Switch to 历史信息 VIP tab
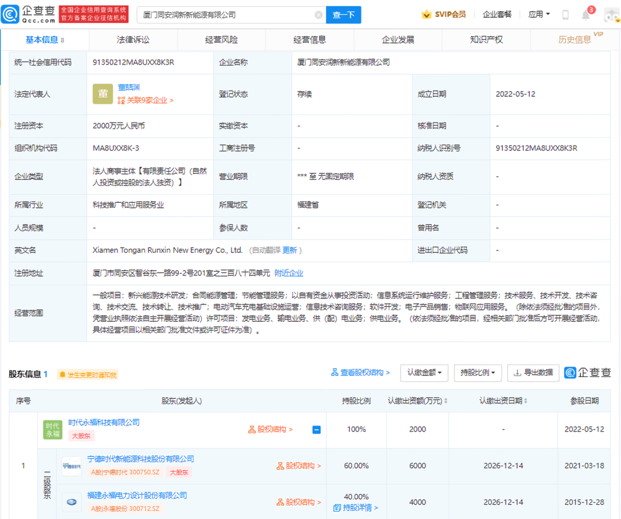This screenshot has height=519, width=621. [575, 40]
